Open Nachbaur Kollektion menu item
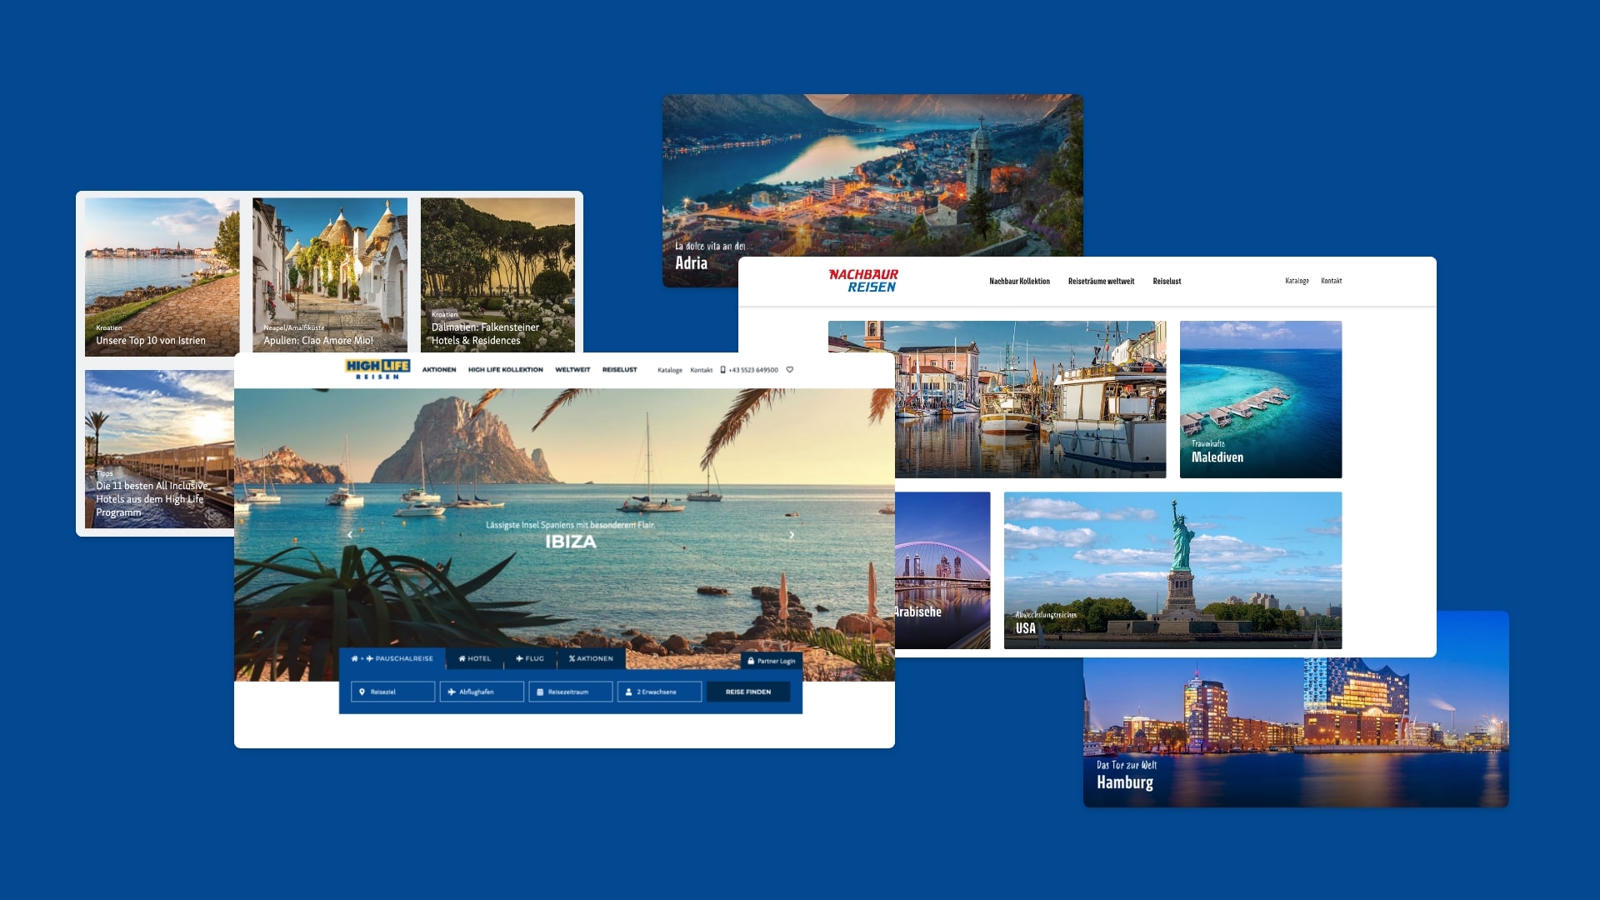1600x900 pixels. [x=1019, y=281]
